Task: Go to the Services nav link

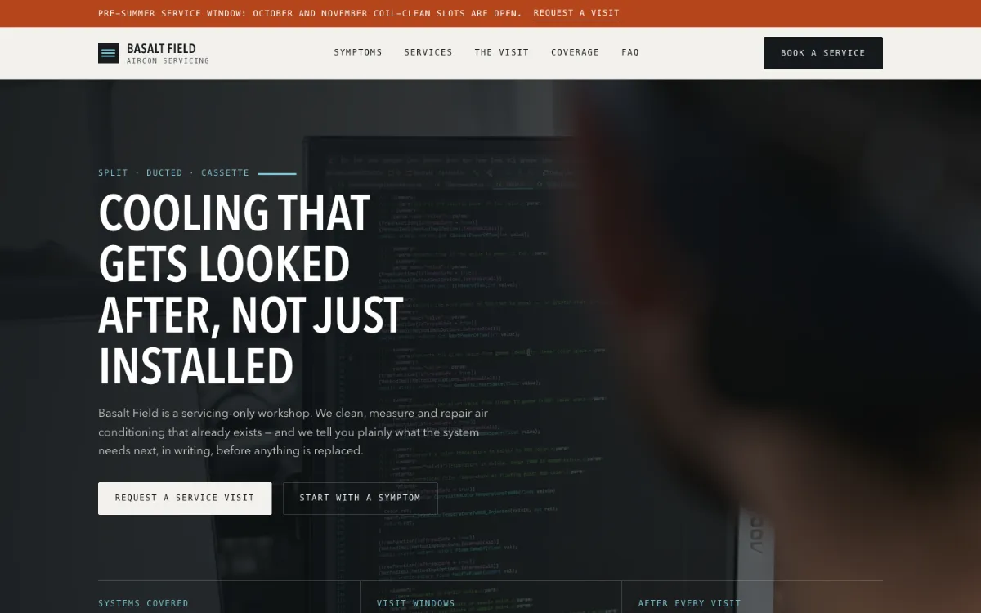Action: coord(428,52)
